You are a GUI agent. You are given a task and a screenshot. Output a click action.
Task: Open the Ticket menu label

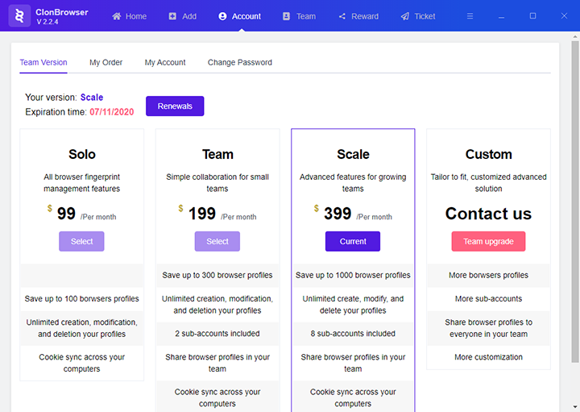tap(425, 16)
